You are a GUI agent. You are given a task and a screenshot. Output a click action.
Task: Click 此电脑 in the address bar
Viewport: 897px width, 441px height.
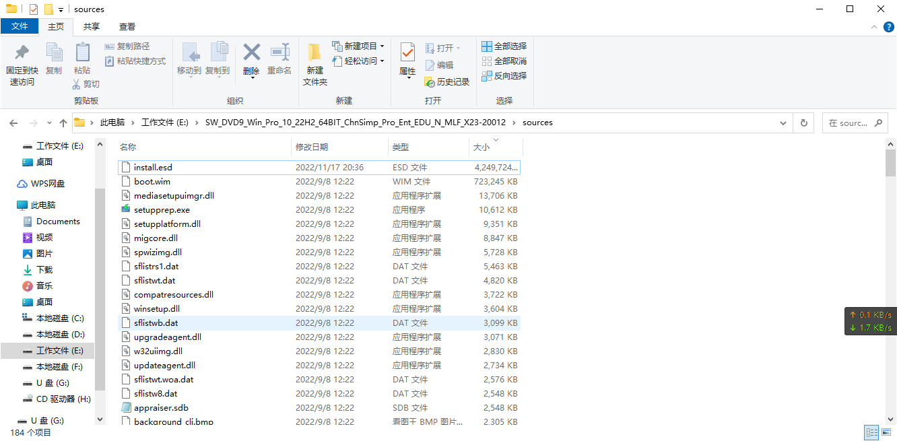pyautogui.click(x=112, y=123)
